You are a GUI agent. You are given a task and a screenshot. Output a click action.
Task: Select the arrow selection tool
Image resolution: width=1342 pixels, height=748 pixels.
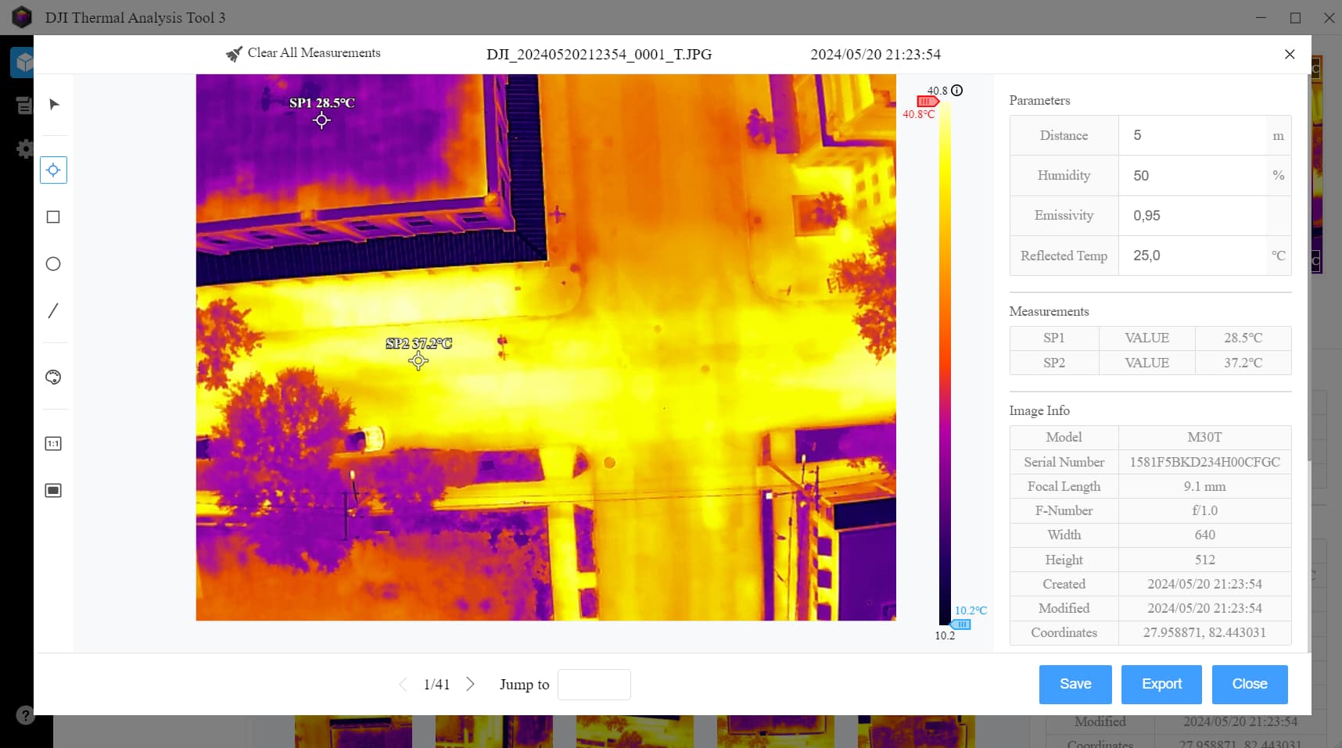(53, 104)
